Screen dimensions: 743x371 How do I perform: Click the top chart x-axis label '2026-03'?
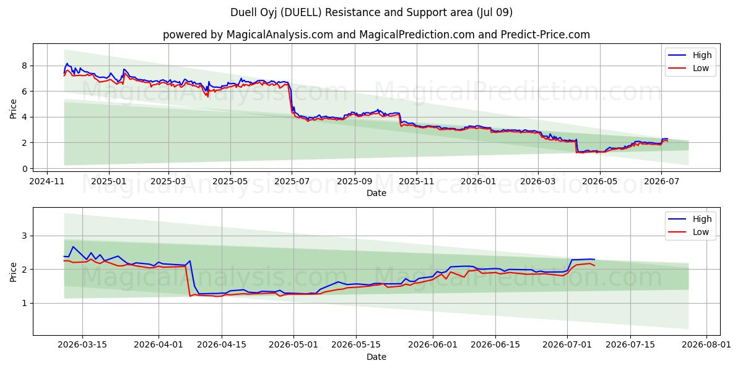(537, 182)
